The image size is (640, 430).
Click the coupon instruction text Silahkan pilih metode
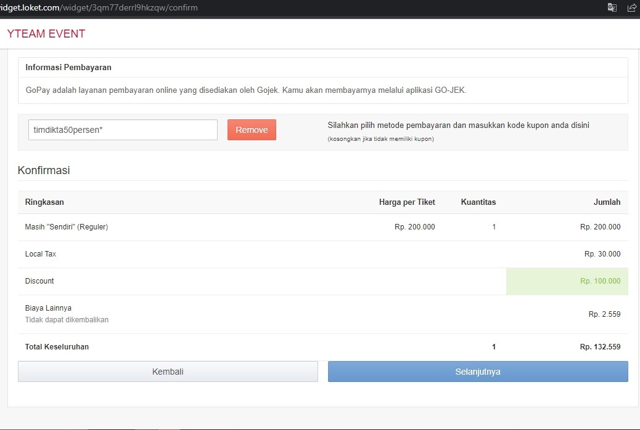pyautogui.click(x=458, y=125)
